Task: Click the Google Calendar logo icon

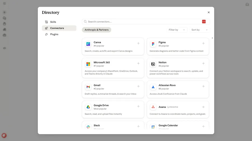Action: click(153, 127)
